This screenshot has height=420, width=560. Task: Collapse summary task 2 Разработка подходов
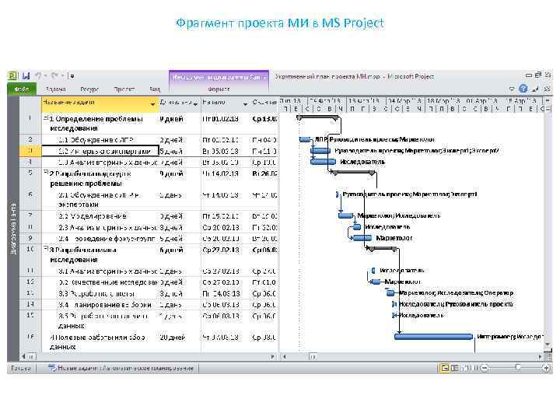[46, 173]
